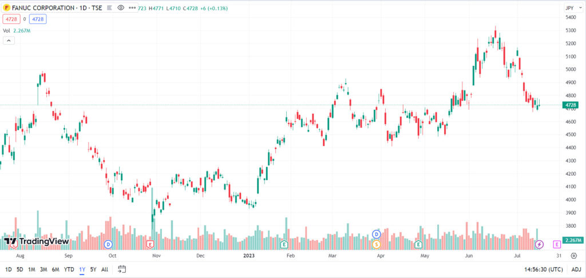Click the 5000 price axis label
The width and height of the screenshot is (586, 278).
click(571, 70)
